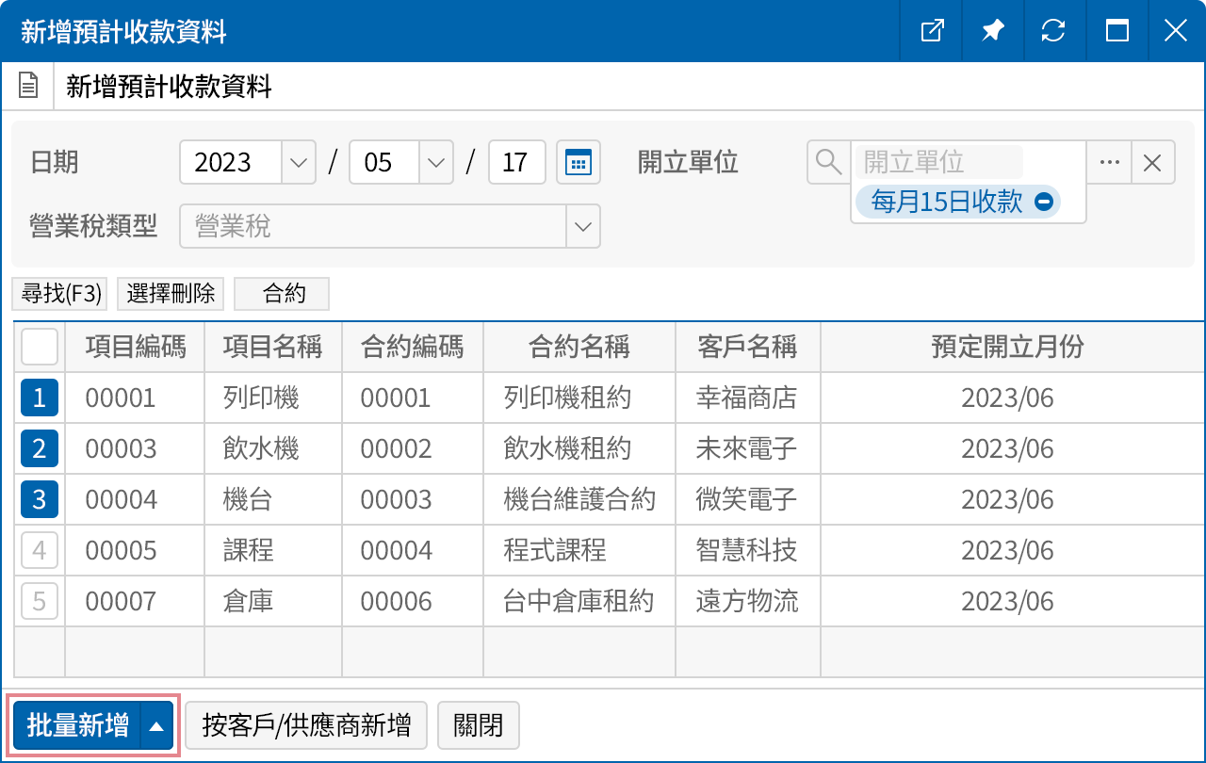Click the document icon beside the page title
This screenshot has width=1206, height=763.
[27, 85]
